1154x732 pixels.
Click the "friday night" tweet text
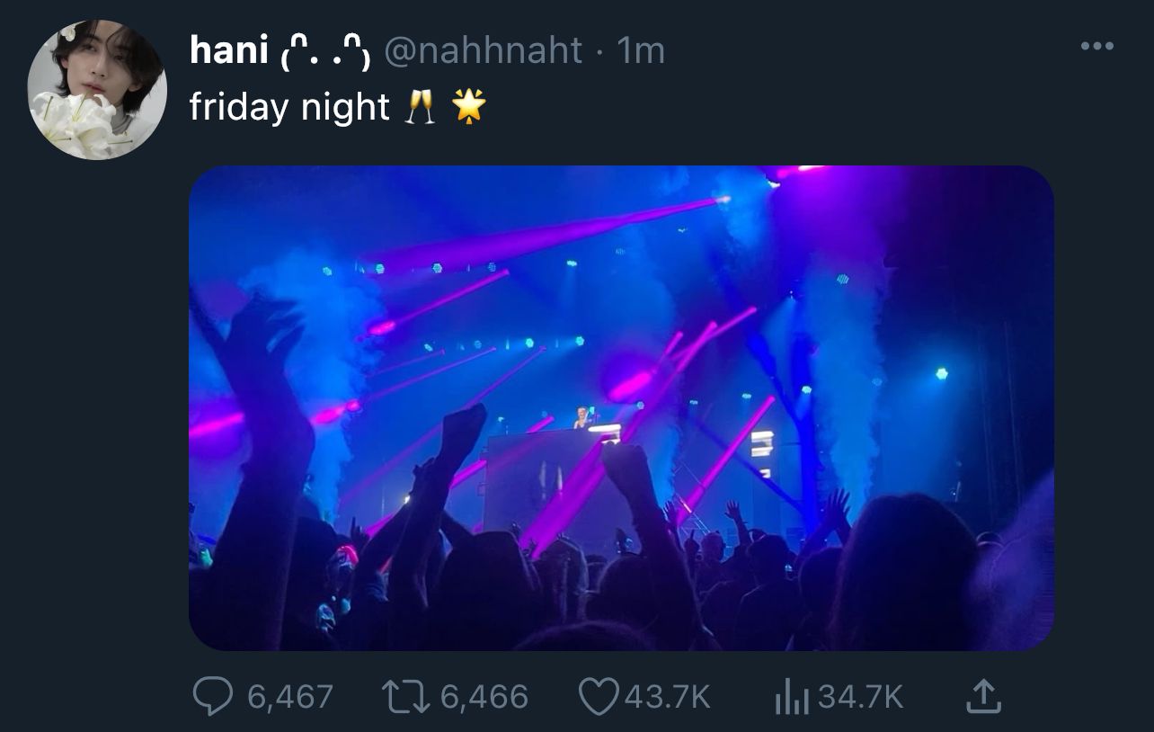coord(288,108)
